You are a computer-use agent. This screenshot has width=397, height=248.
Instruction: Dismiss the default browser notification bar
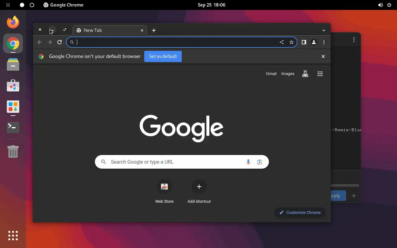click(x=323, y=56)
